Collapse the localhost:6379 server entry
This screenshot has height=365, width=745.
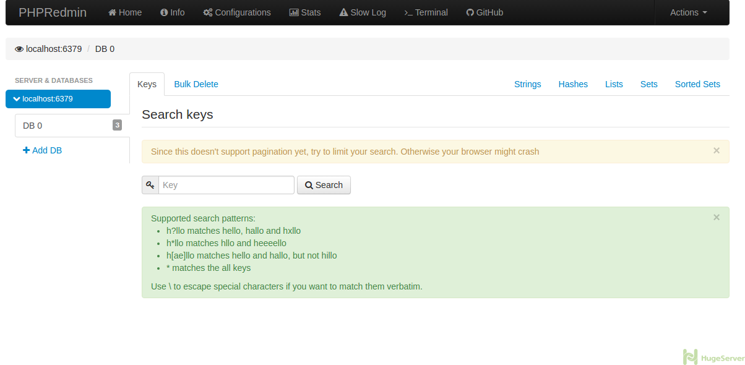(x=58, y=99)
